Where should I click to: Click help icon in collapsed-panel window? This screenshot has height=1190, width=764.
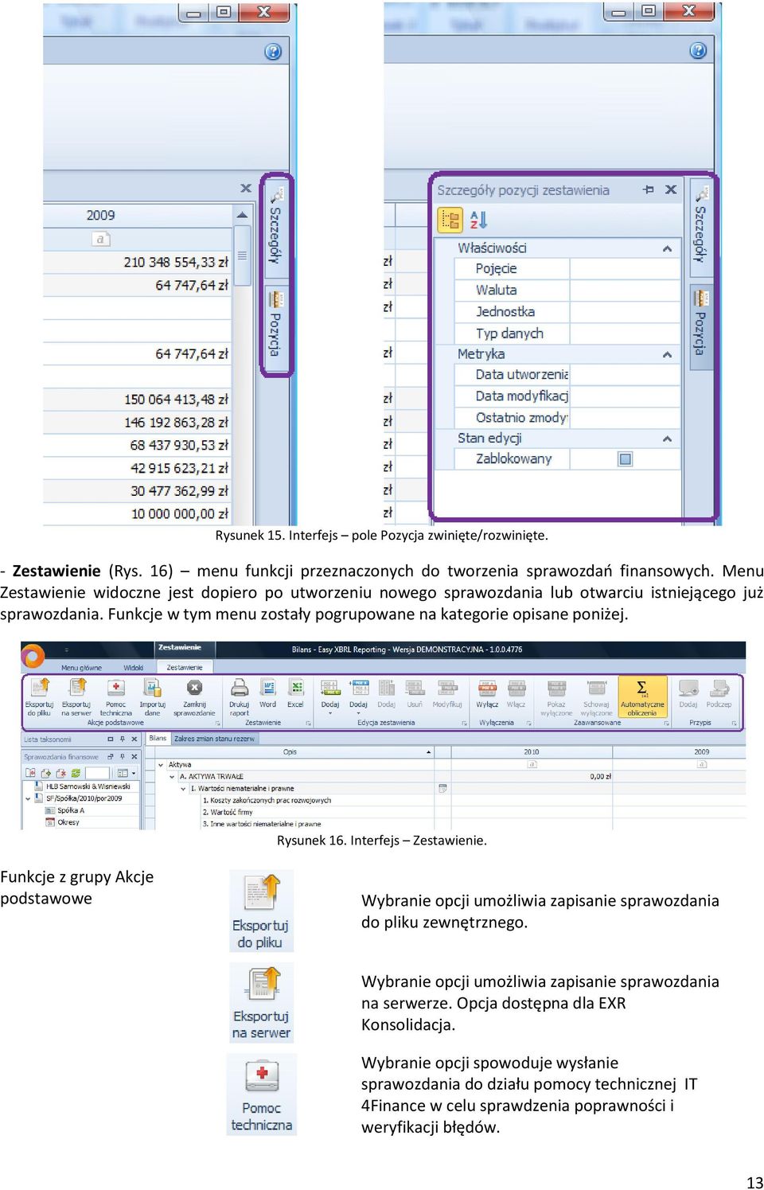tap(273, 52)
